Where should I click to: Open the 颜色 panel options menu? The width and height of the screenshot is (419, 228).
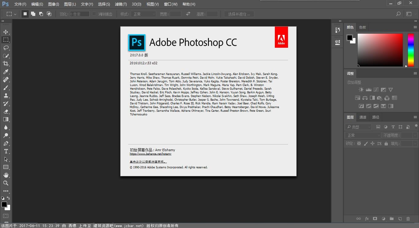tap(415, 27)
